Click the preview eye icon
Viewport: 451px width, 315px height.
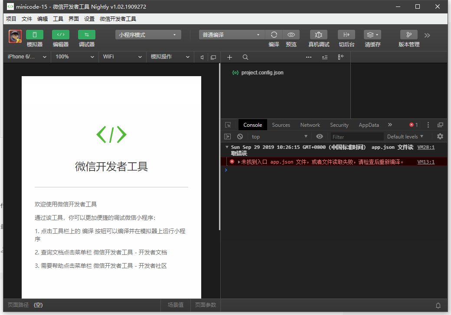[291, 35]
